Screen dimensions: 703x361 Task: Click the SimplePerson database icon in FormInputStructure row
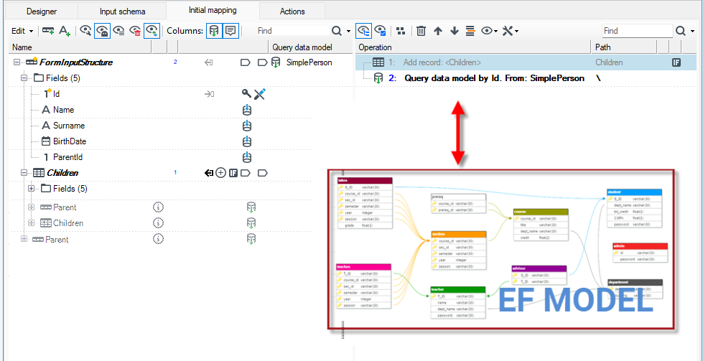point(276,62)
